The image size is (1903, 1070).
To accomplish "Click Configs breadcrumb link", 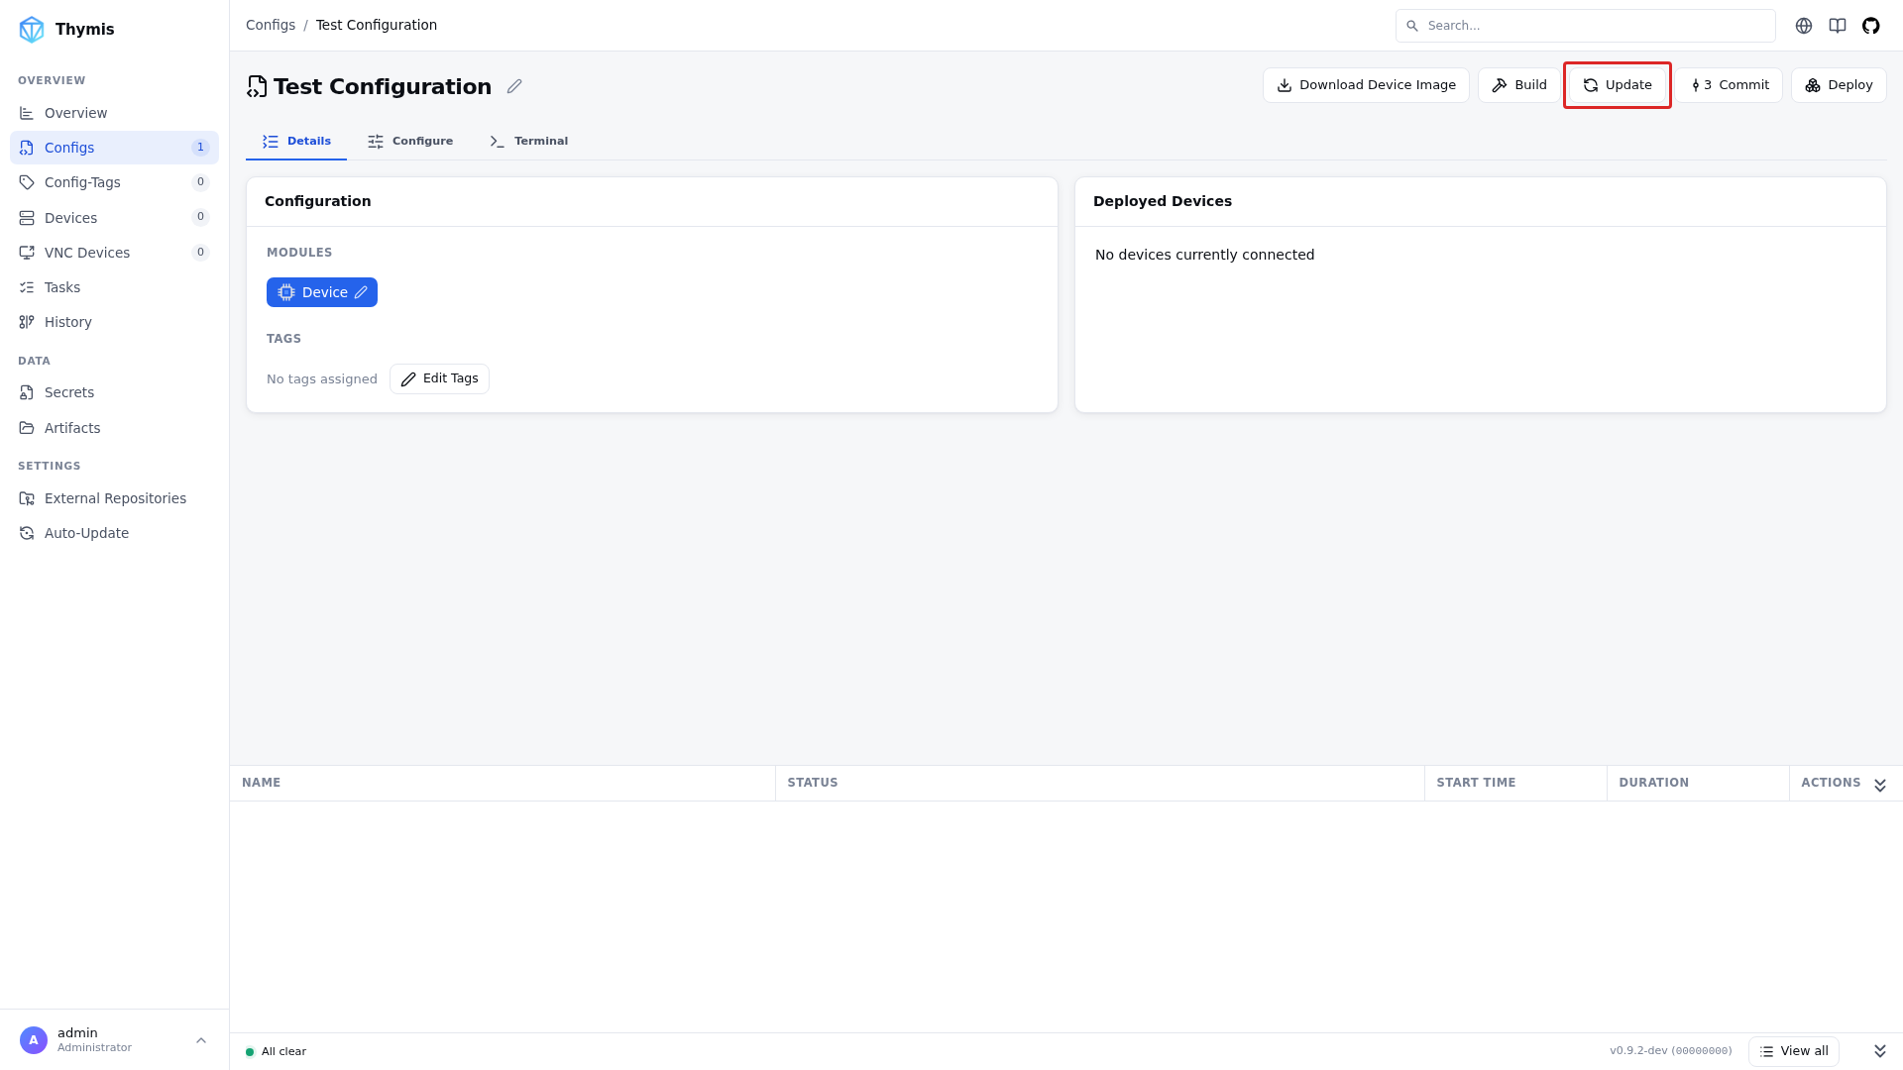I will (x=271, y=25).
